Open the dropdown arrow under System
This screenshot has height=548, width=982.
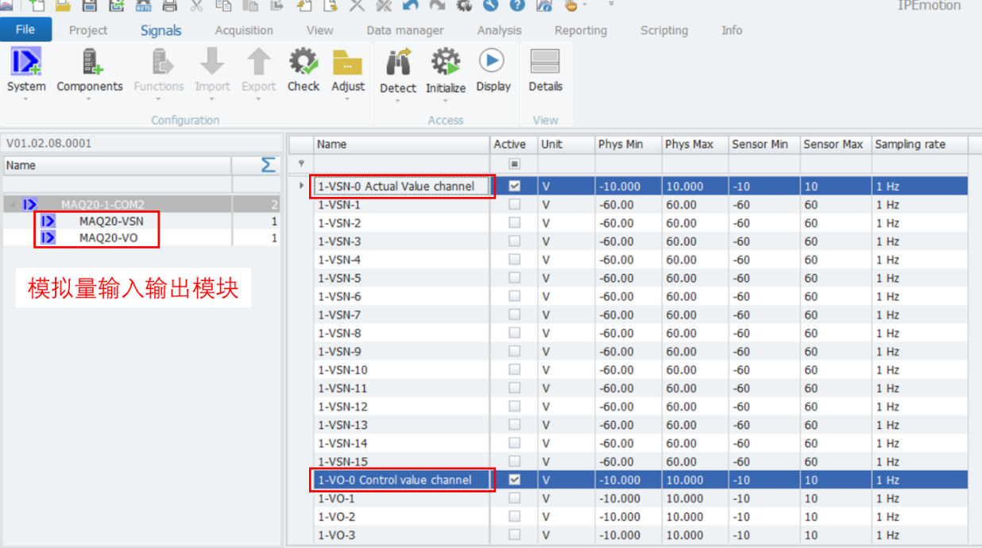pos(26,99)
